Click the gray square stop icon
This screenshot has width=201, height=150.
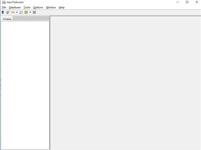[34, 12]
